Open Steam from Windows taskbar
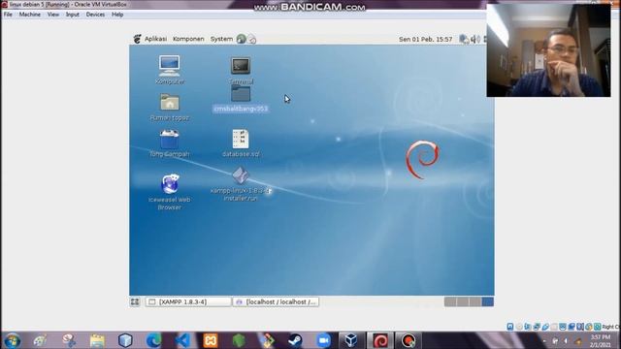The width and height of the screenshot is (621, 349). coord(295,340)
